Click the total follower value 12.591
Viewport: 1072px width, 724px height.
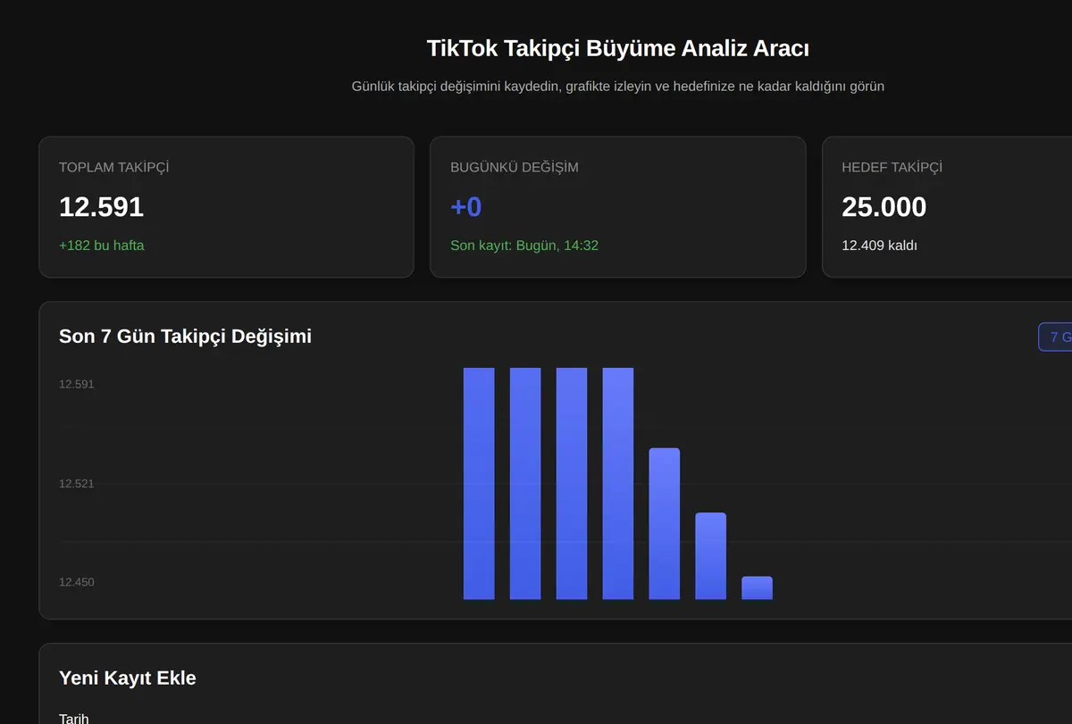coord(101,207)
